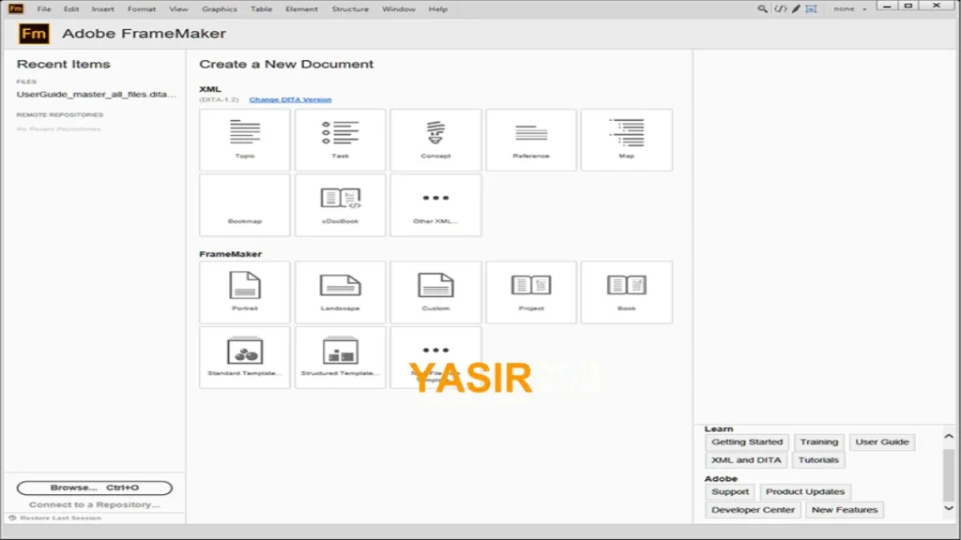Create a new Landscape document
The image size is (961, 540).
[x=340, y=292]
